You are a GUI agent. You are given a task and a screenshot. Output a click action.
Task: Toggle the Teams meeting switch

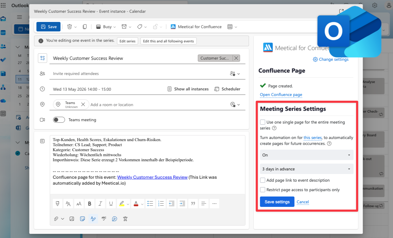59,120
